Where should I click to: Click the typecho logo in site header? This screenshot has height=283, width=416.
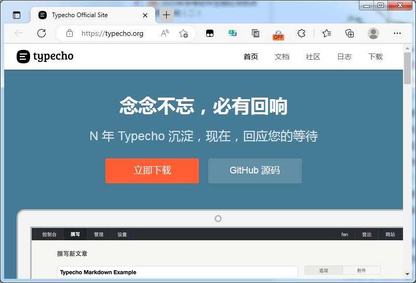coord(45,57)
